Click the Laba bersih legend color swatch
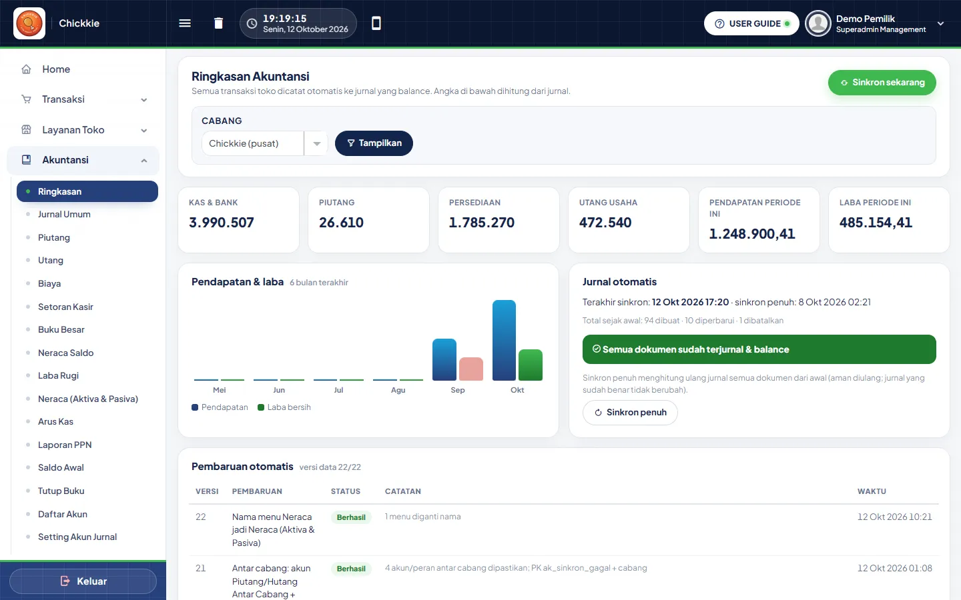This screenshot has height=600, width=961. (x=261, y=407)
